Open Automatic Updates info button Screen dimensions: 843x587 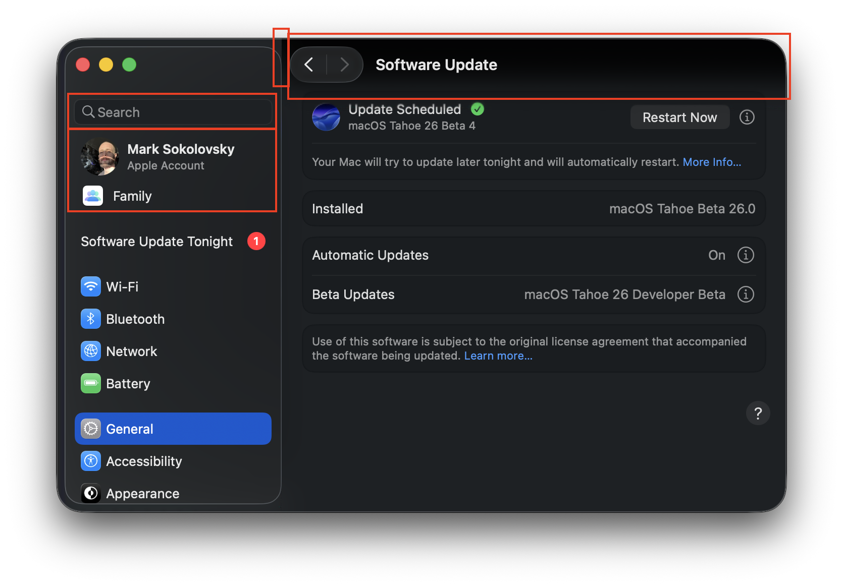(x=746, y=255)
